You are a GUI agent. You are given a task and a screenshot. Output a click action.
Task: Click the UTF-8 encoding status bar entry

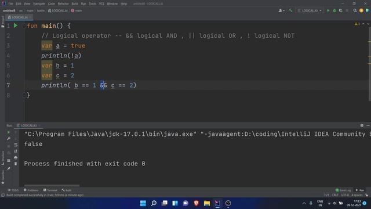coord(345,195)
